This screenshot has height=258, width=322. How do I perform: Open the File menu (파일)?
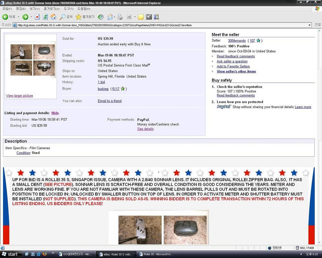pos(7,9)
